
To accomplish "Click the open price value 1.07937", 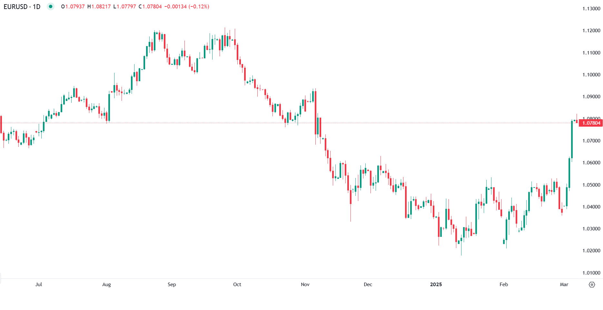I will click(75, 6).
